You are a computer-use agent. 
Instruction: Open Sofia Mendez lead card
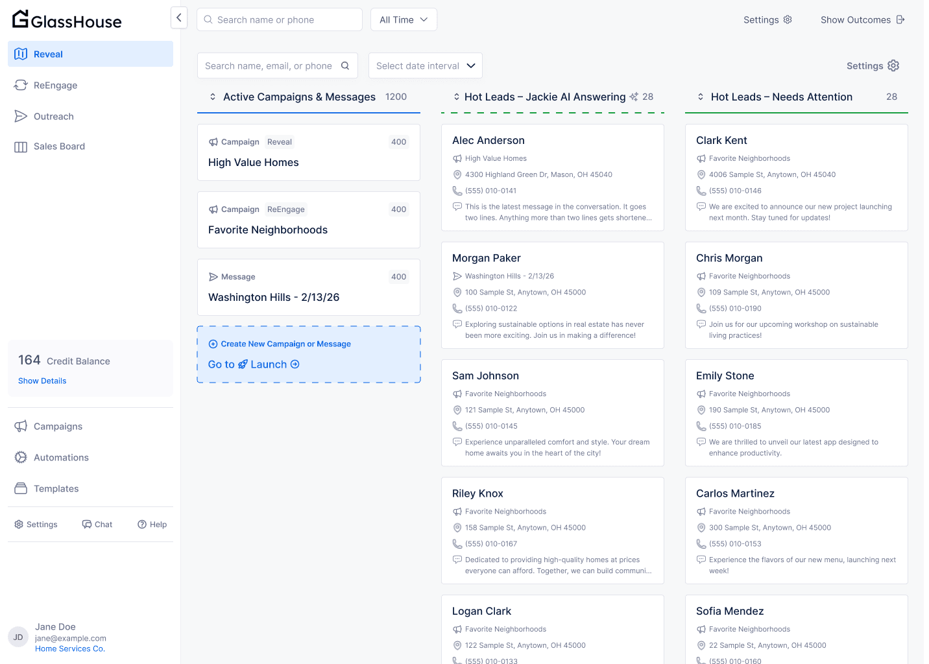797,630
